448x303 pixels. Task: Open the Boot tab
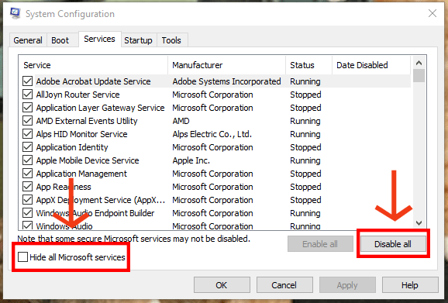point(60,40)
